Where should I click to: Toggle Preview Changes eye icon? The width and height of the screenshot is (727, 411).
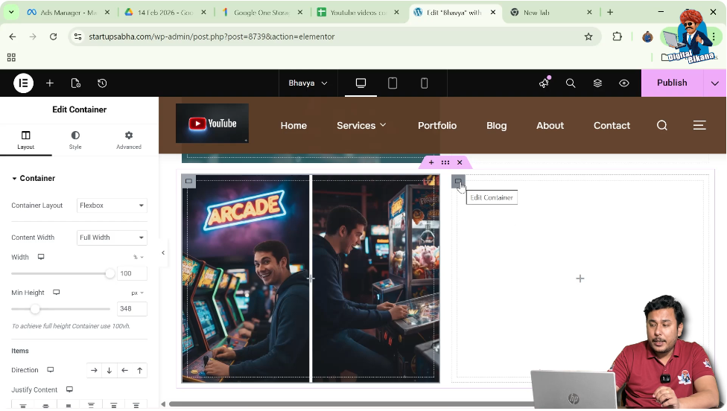[x=624, y=83]
